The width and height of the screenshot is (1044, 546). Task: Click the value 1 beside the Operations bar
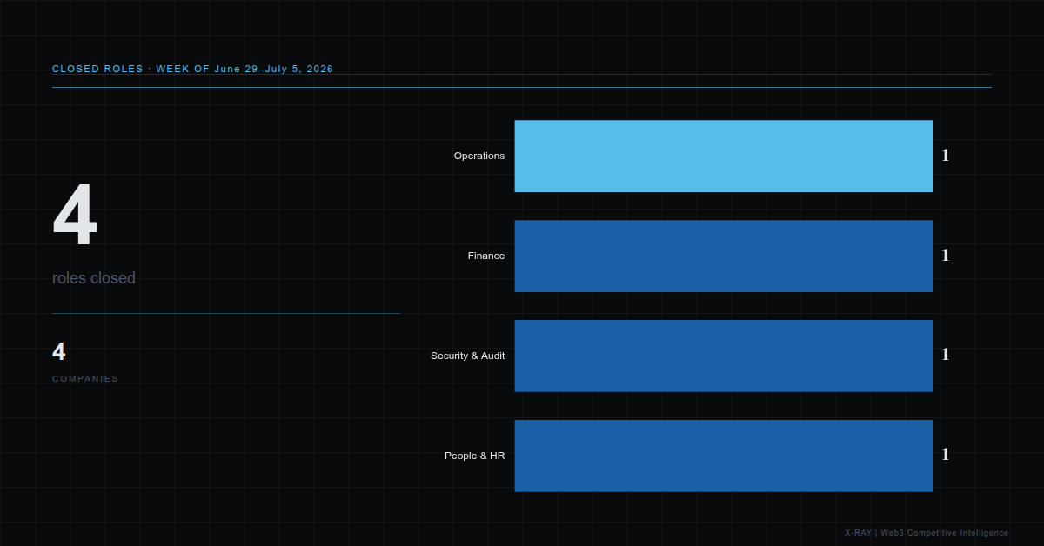pos(946,156)
